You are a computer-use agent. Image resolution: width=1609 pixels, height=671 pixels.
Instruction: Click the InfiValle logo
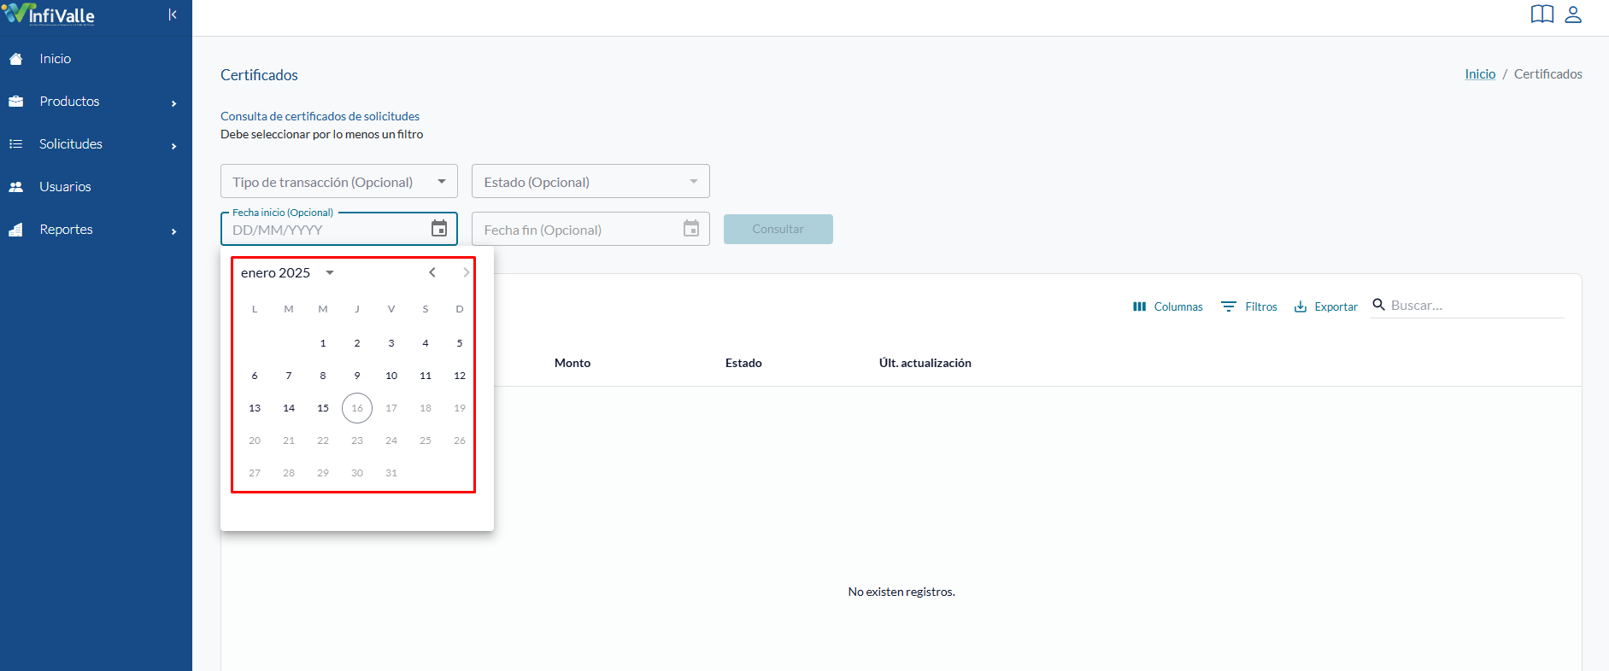(x=49, y=14)
